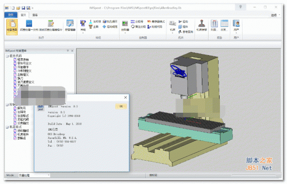Toggle the 序列号 checklist checkbox
This screenshot has height=184, width=287.
(15, 108)
